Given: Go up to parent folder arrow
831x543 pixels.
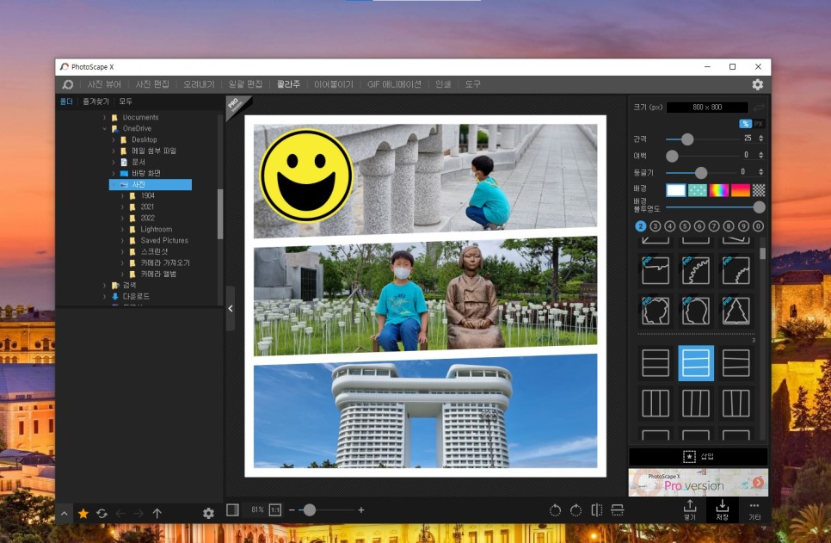Looking at the screenshot, I should point(157,513).
